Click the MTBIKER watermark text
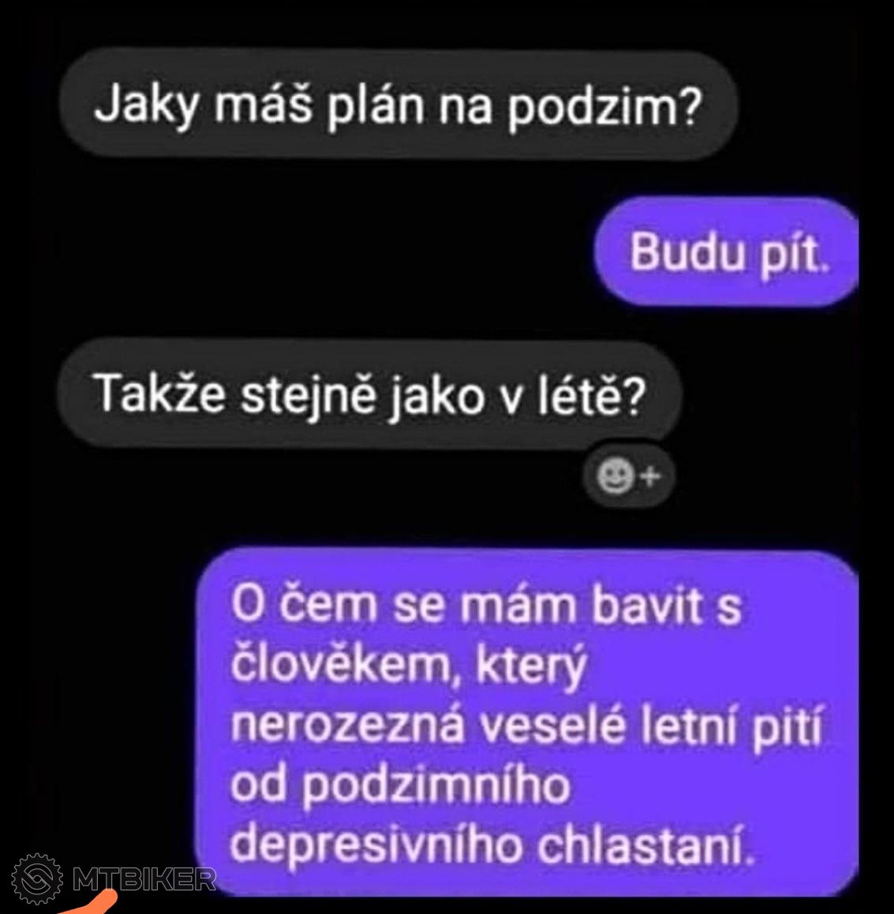The height and width of the screenshot is (914, 894). tap(144, 879)
